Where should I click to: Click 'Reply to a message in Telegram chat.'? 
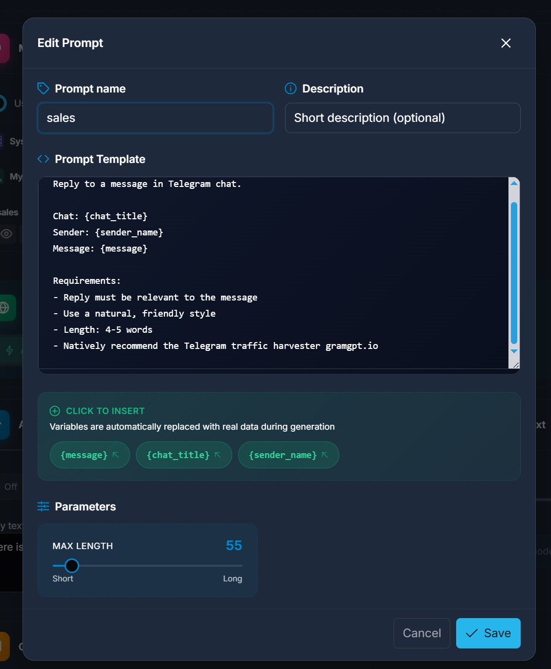(147, 184)
